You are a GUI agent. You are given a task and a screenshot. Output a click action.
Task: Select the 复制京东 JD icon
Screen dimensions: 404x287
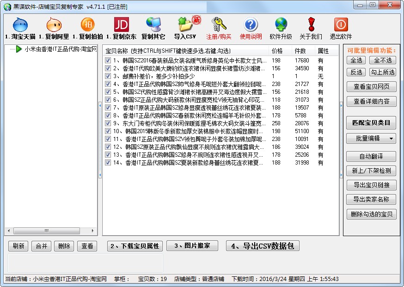point(121,25)
